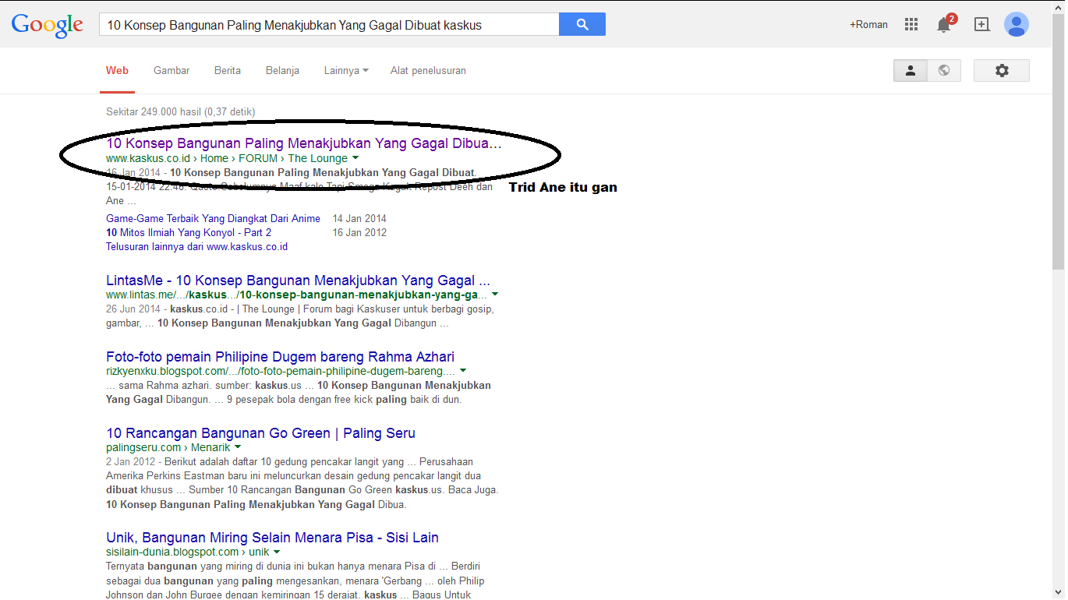Click the Google logo
1068x600 pixels.
[x=47, y=25]
